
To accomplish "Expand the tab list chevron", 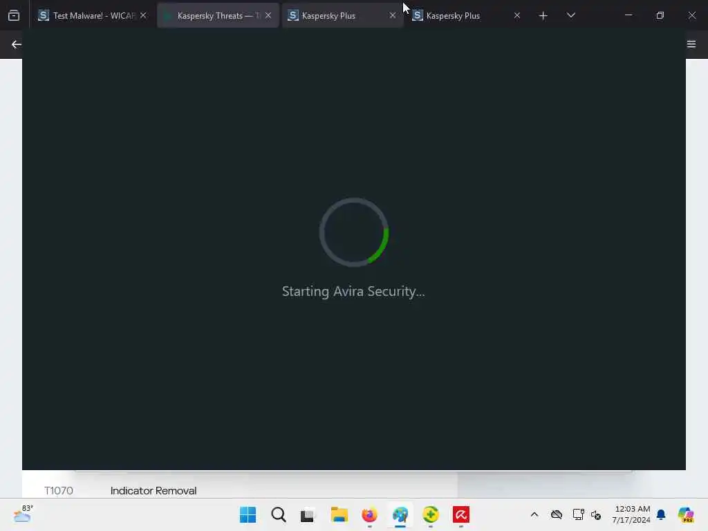I will point(570,15).
